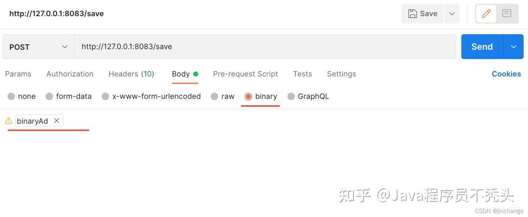The image size is (528, 217).
Task: Open the Cookies link
Action: coord(506,74)
